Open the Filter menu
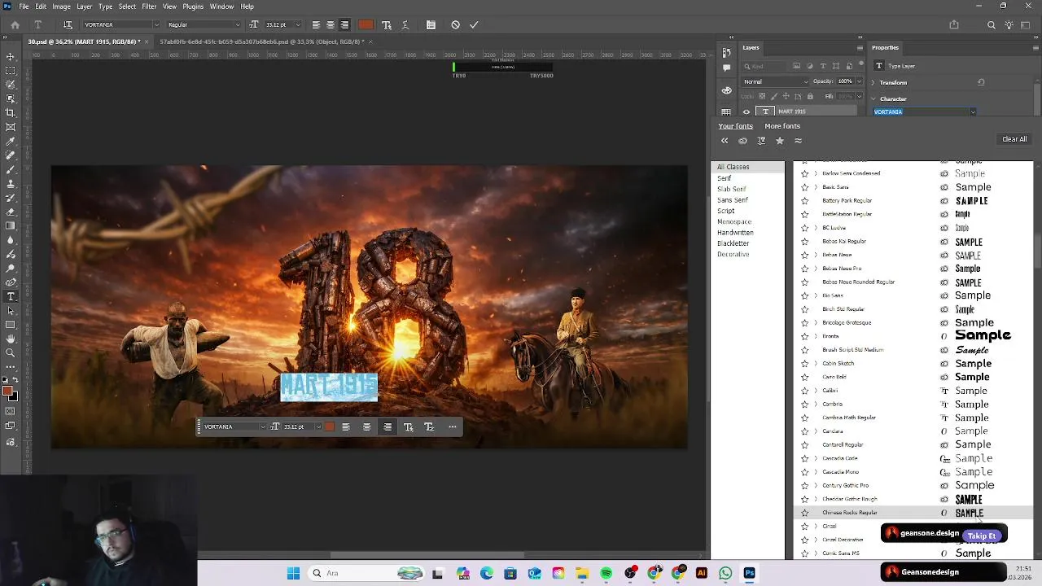This screenshot has width=1042, height=586. click(149, 7)
